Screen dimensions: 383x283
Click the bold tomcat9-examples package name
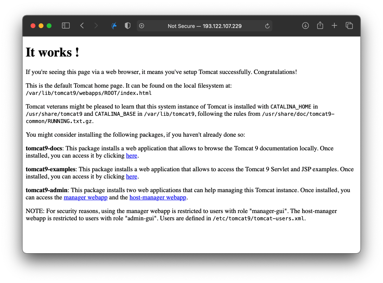point(51,169)
